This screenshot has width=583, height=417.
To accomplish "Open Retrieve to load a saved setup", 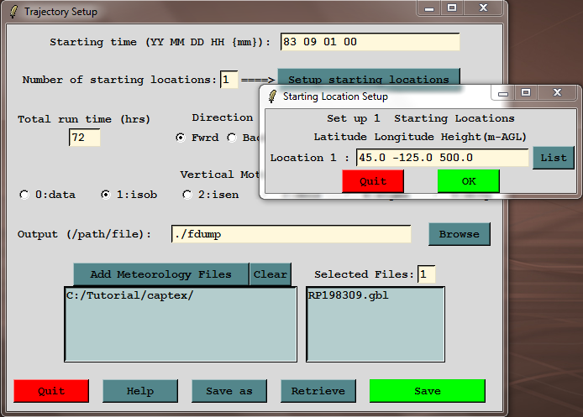I will 318,391.
